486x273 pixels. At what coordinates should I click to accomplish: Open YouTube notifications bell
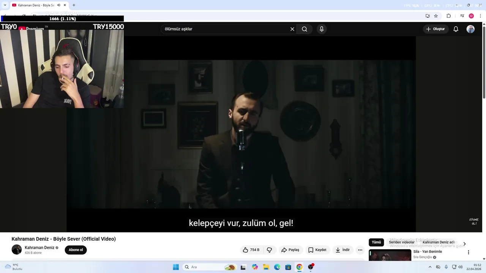[x=456, y=29]
